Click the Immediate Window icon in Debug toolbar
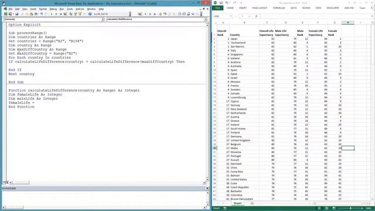Viewport: 375px width, 211px height. tap(184, 14)
